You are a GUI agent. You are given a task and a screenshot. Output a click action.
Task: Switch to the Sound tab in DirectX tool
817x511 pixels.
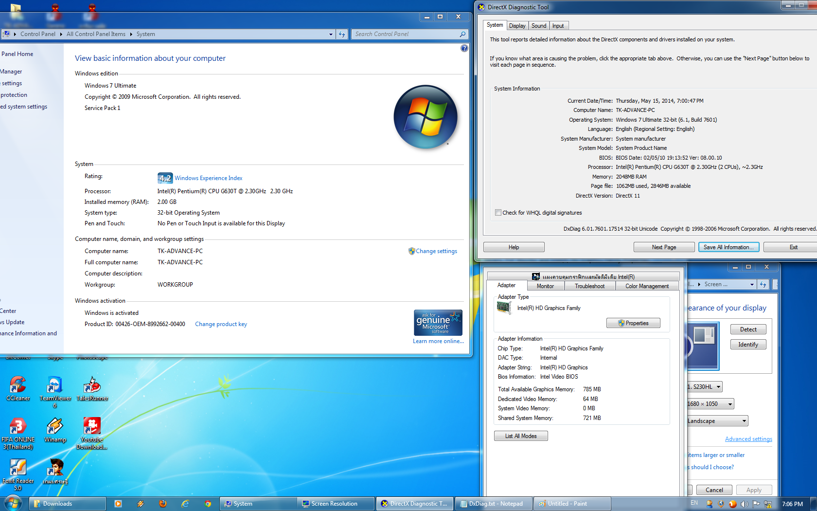click(539, 26)
